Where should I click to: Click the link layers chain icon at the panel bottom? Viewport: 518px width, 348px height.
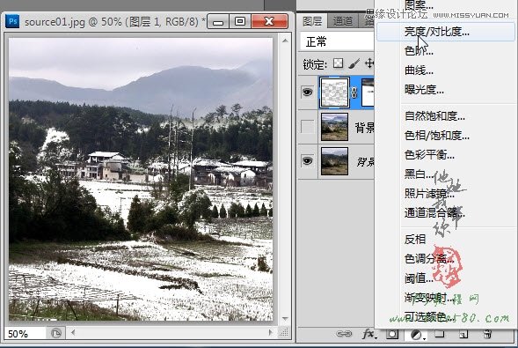click(344, 334)
